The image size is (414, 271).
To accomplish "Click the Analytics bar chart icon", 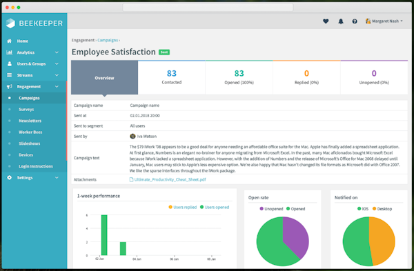I will click(9, 52).
